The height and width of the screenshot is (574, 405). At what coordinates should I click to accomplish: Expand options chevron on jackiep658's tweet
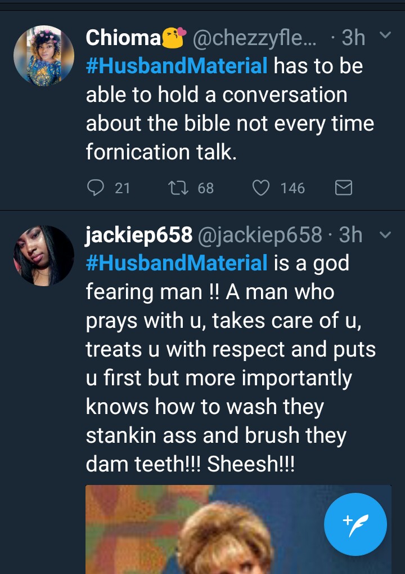(385, 234)
